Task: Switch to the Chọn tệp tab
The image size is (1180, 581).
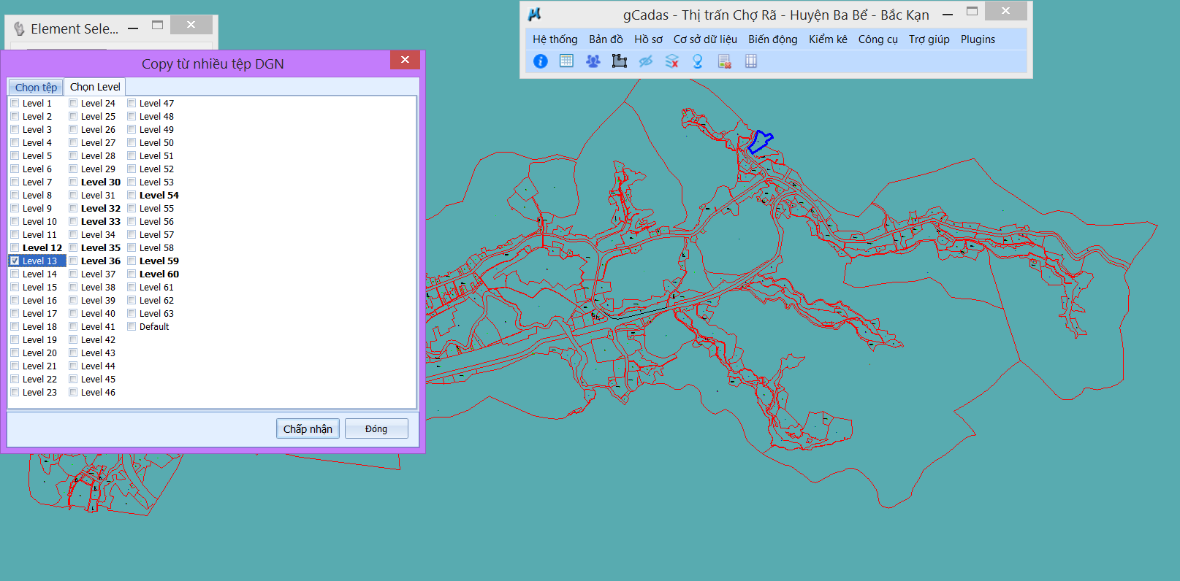Action: tap(36, 87)
